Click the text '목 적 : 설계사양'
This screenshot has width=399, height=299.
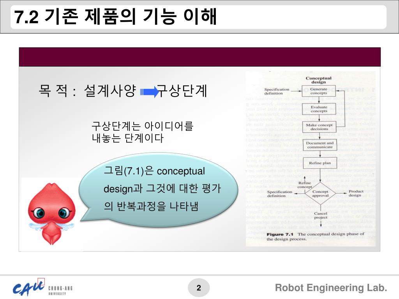tap(87, 91)
